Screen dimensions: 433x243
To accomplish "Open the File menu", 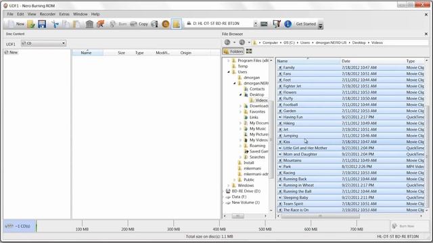I will click(x=10, y=14).
